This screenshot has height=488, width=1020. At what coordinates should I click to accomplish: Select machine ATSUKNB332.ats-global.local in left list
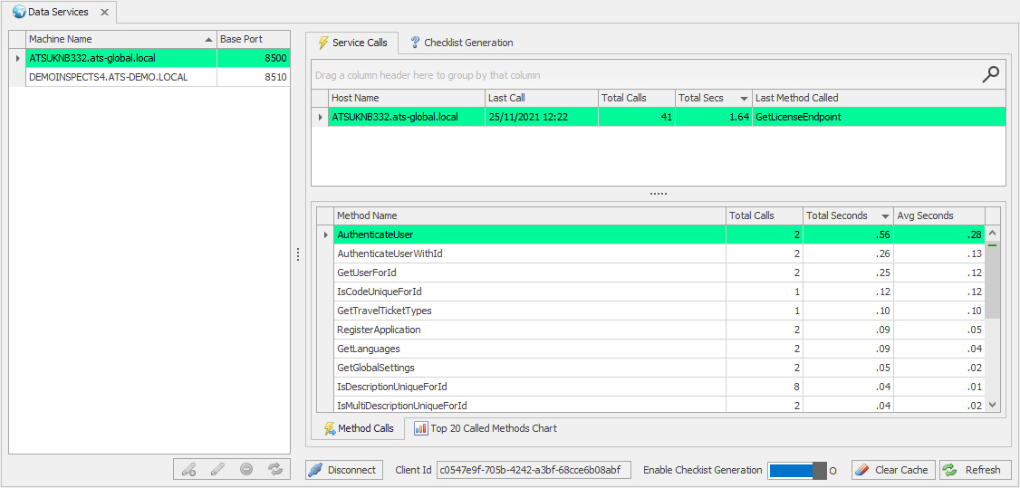click(121, 58)
